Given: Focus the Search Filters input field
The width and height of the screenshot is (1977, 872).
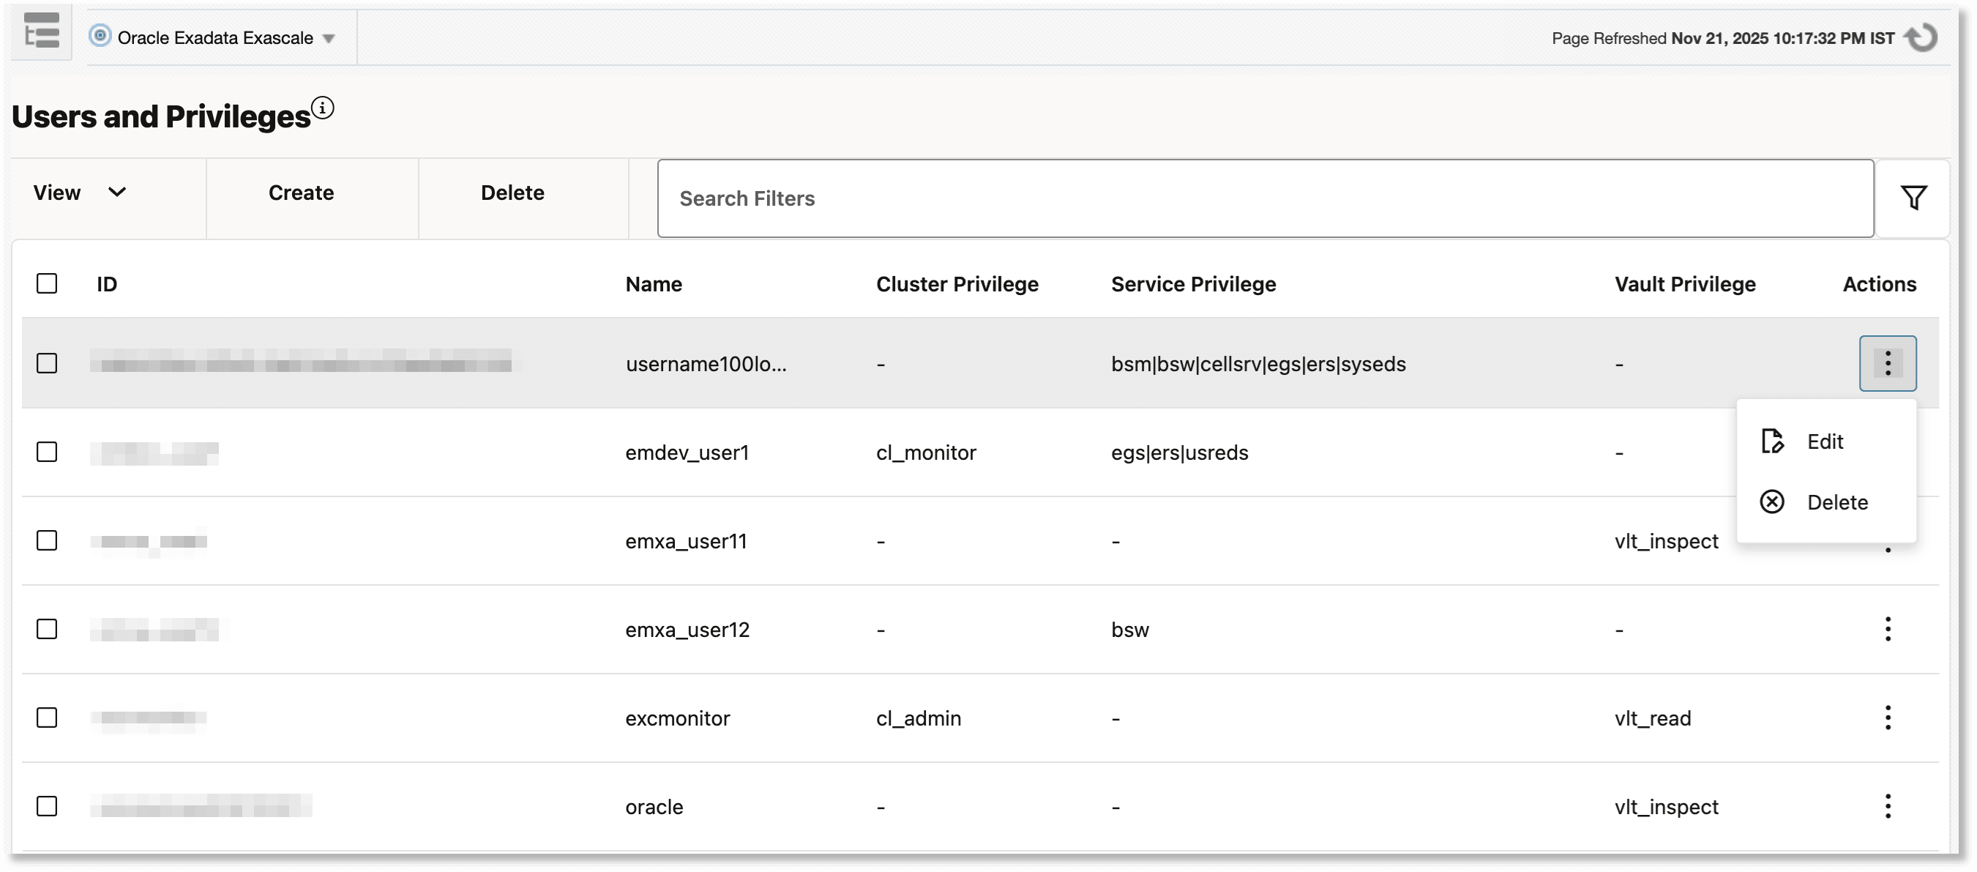Looking at the screenshot, I should [x=1266, y=198].
